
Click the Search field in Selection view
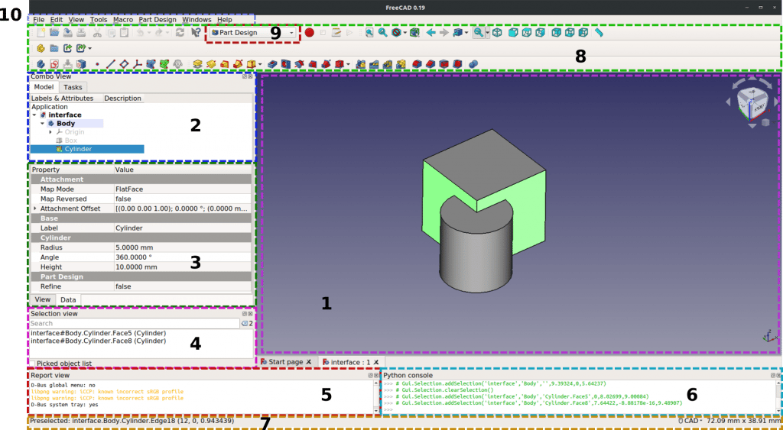(x=135, y=323)
